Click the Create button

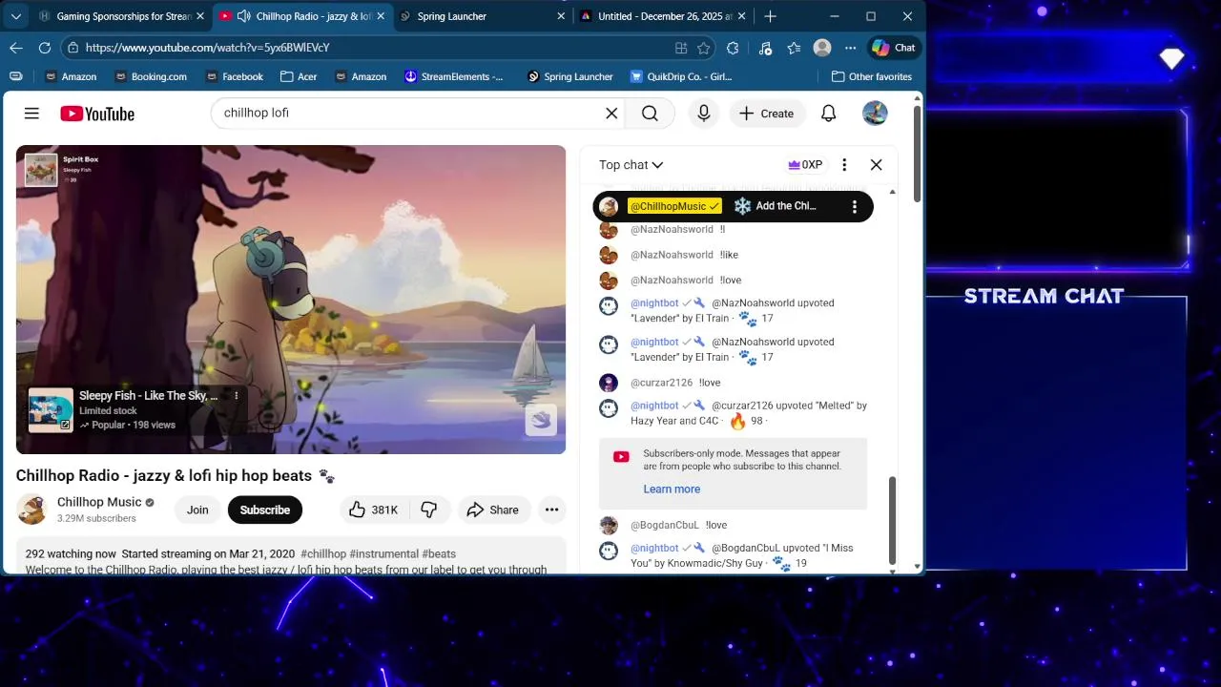pos(766,114)
